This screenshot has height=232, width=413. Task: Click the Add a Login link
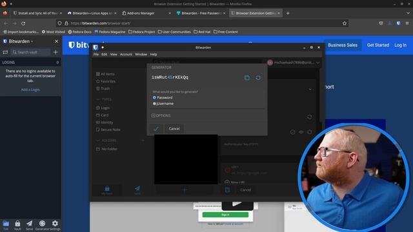30,90
